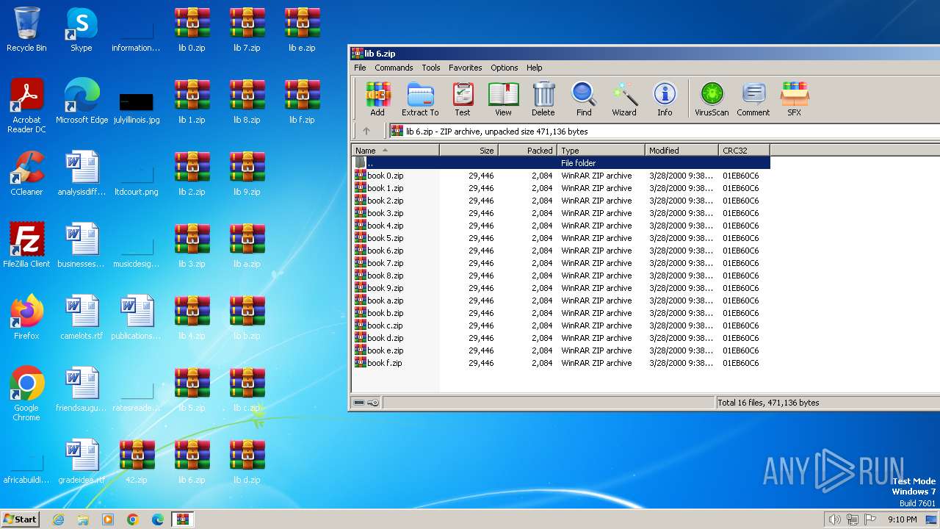This screenshot has width=940, height=529.
Task: Select the Microsoft Edge desktop shortcut
Action: coord(82,101)
